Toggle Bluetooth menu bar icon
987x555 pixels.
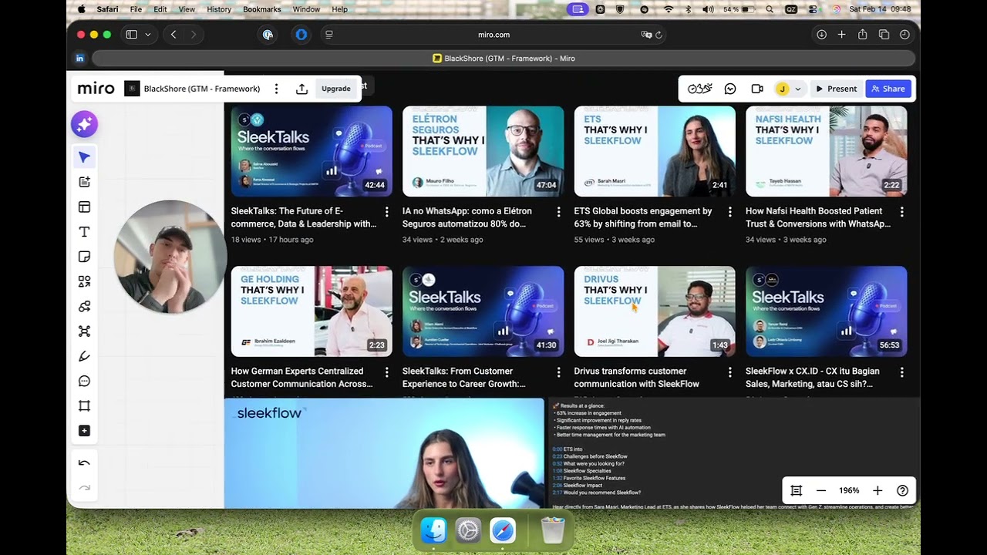click(x=688, y=9)
